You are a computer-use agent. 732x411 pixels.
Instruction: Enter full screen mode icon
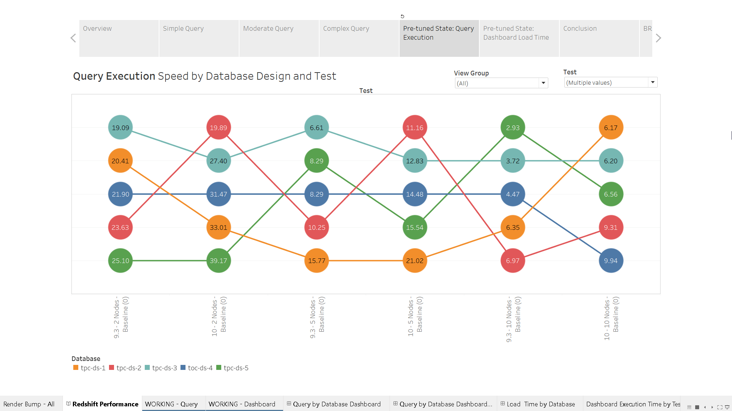pos(719,407)
